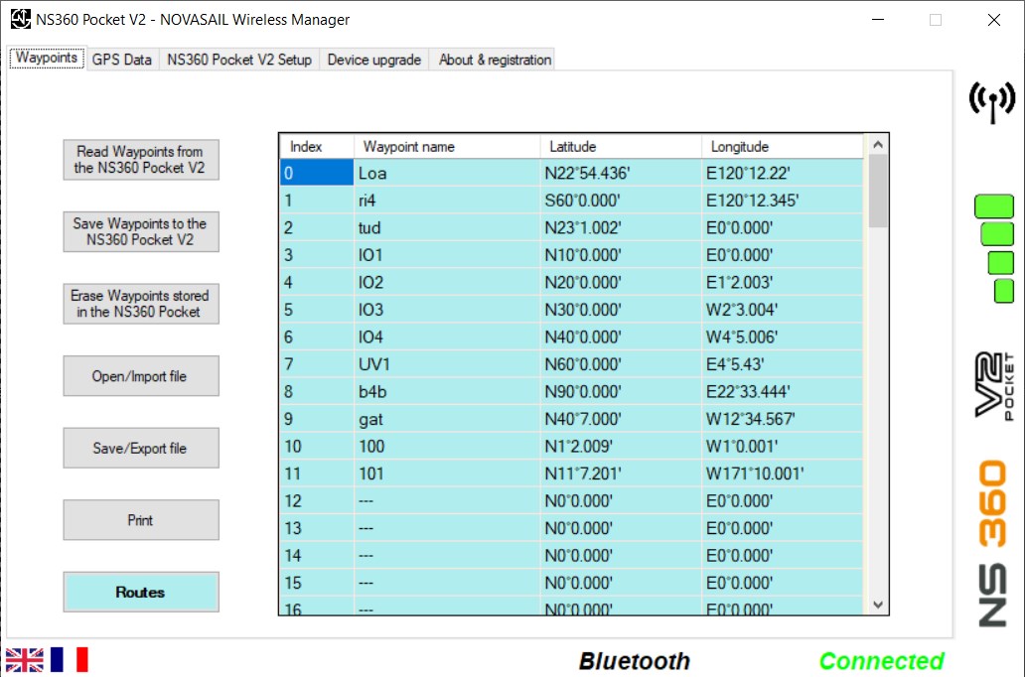Select waypoint name cell 'IO2'

[x=447, y=282]
